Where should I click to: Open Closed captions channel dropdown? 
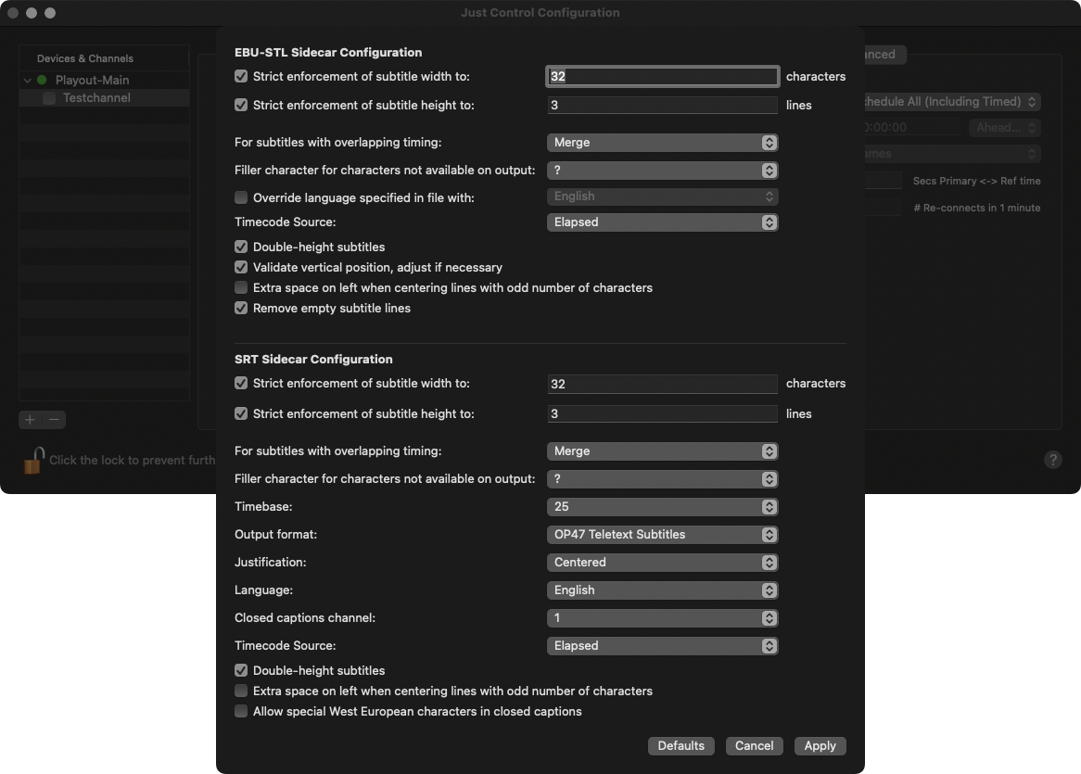pyautogui.click(x=663, y=618)
